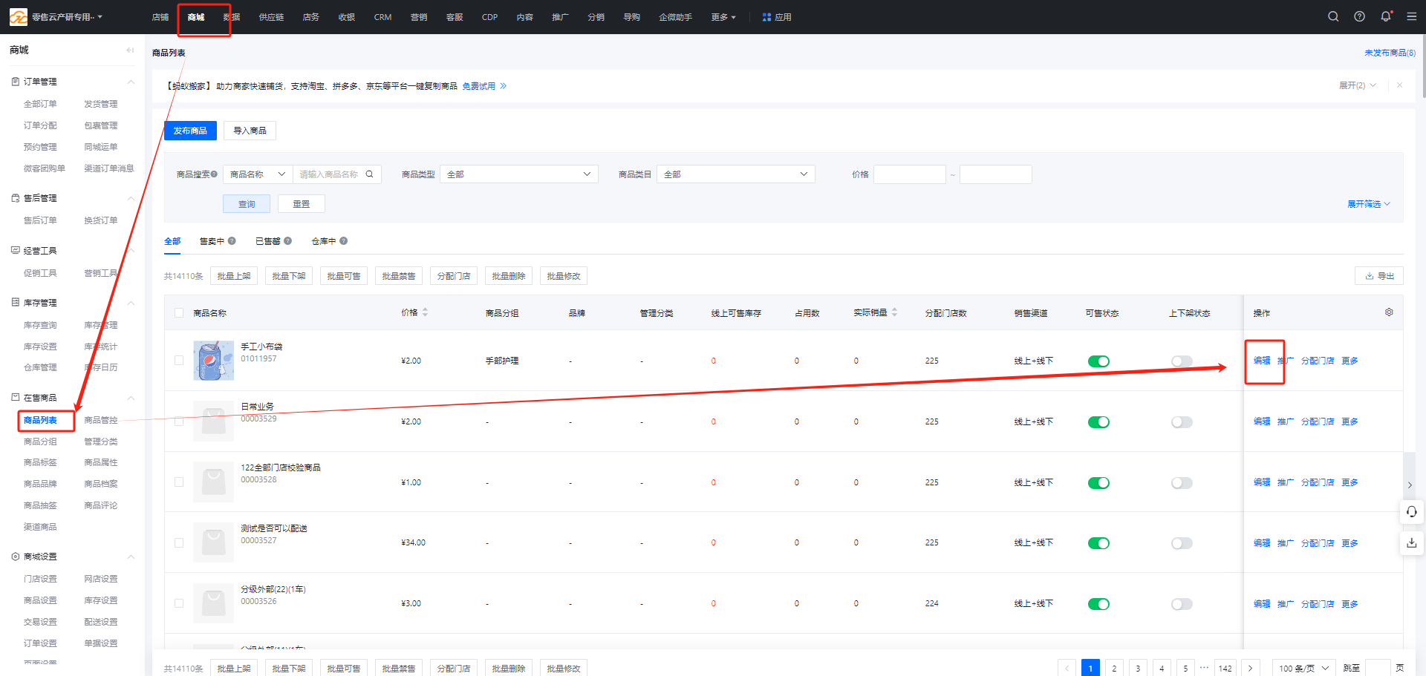The height and width of the screenshot is (676, 1426).
Task: Tick the select-all checkbox in table header
Action: pyautogui.click(x=179, y=313)
